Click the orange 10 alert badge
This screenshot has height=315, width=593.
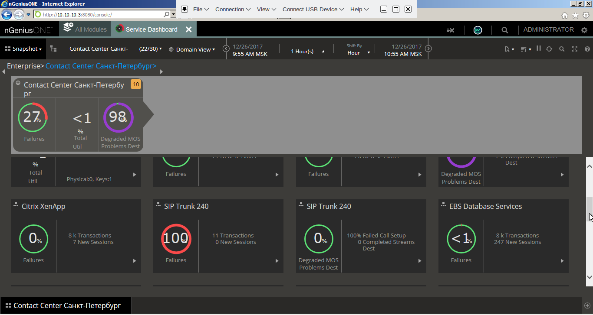[136, 84]
